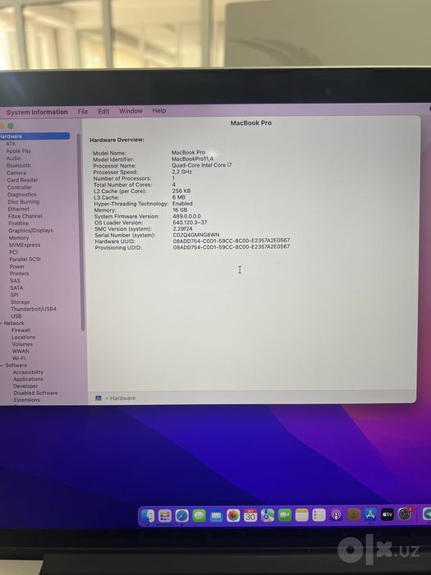Open Calendar icon showing 30
The image size is (431, 575).
pos(250,516)
